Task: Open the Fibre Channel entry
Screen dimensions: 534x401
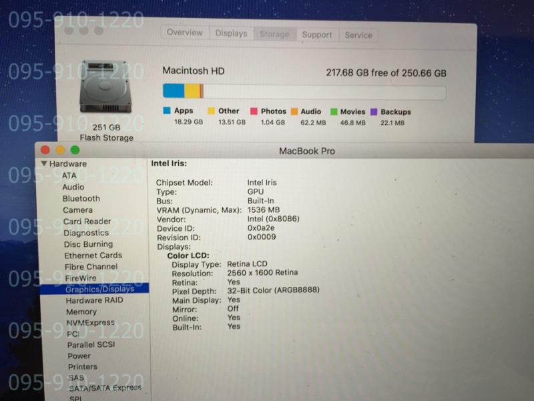Action: [91, 266]
